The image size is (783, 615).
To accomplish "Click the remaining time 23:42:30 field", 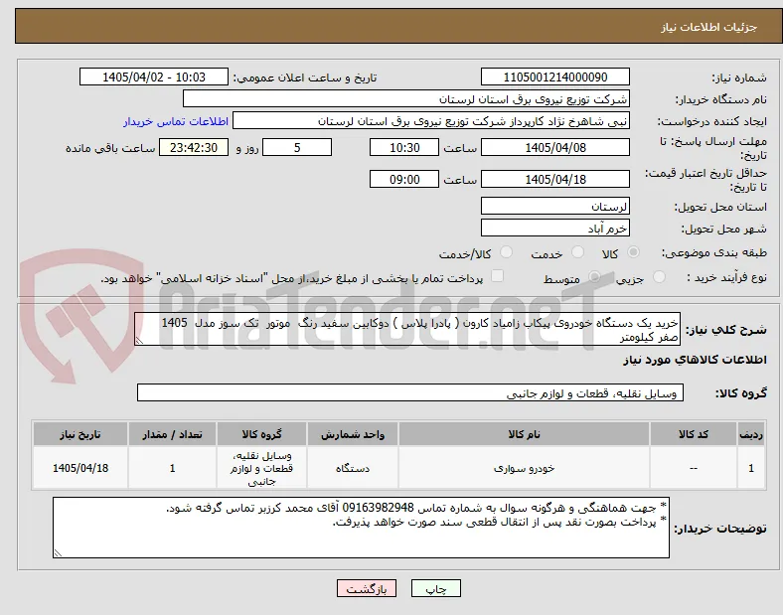I will [x=194, y=147].
